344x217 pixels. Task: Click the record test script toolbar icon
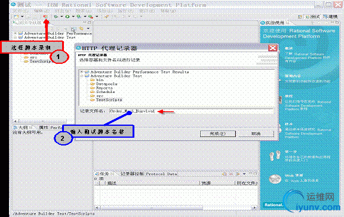click(x=45, y=17)
